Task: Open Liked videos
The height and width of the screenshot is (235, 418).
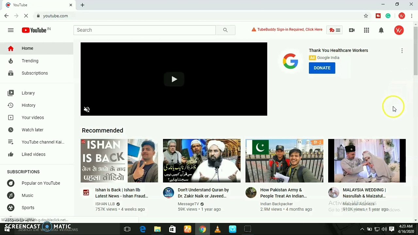Action: 37,154
